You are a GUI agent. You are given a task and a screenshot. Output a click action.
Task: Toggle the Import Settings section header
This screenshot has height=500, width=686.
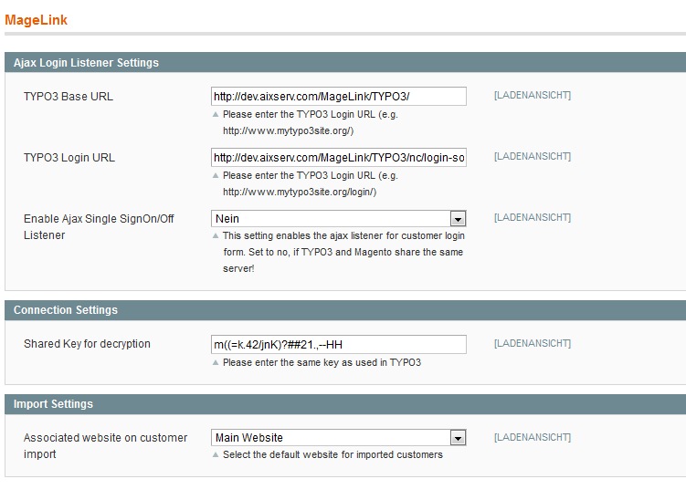point(53,404)
